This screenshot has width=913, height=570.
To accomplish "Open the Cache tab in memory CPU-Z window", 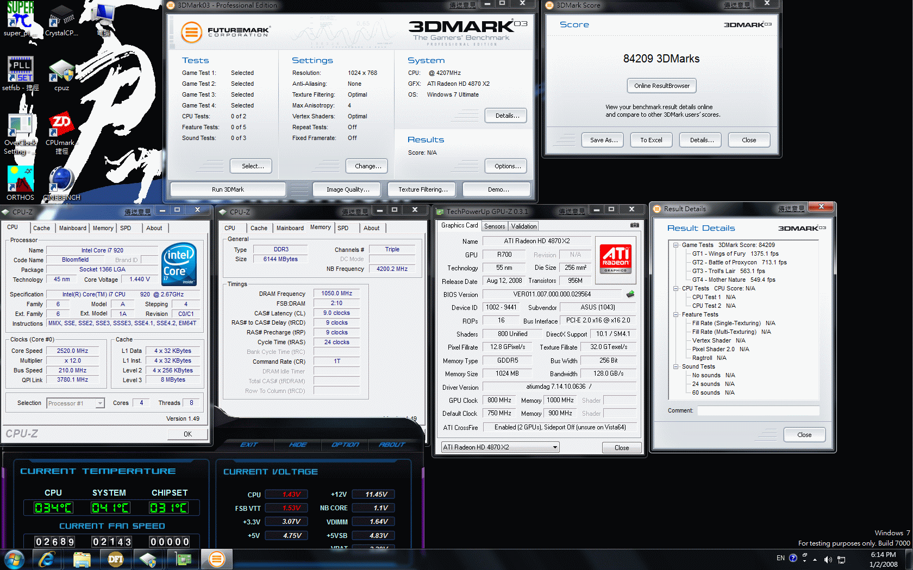I will 259,228.
